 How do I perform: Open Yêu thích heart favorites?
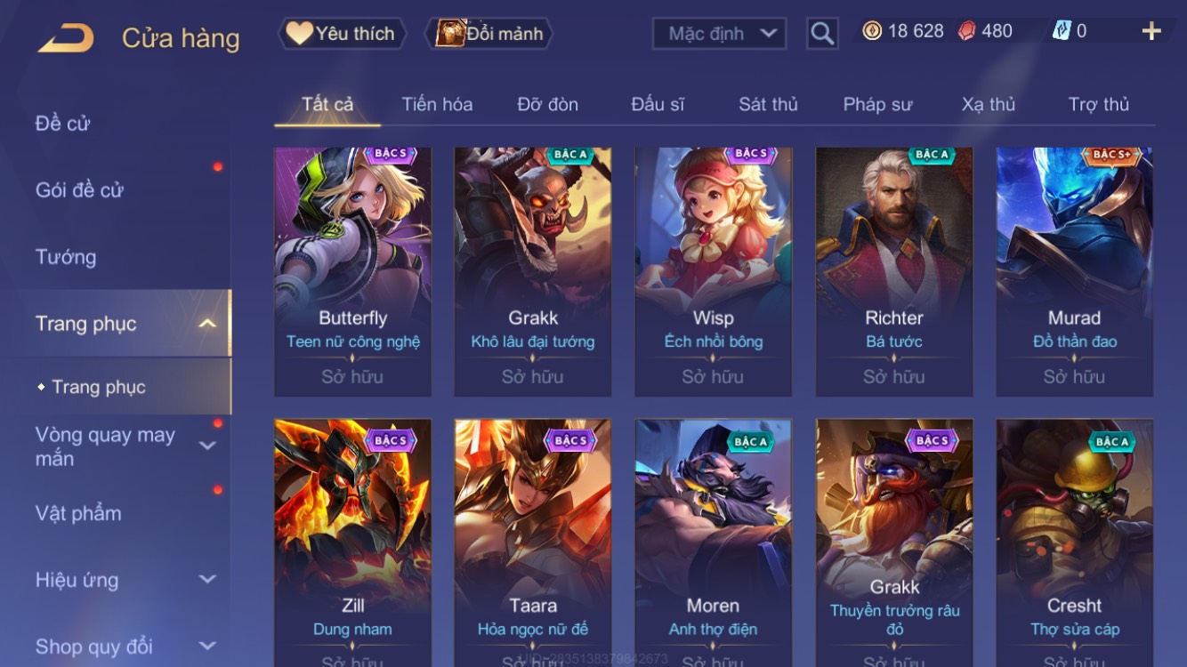click(x=343, y=34)
